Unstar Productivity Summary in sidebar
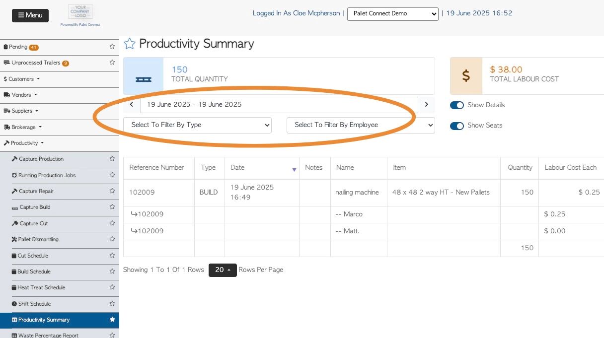 pos(112,320)
